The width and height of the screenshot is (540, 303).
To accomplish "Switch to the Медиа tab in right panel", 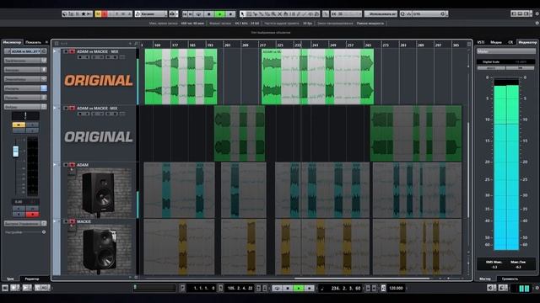I will pyautogui.click(x=496, y=42).
